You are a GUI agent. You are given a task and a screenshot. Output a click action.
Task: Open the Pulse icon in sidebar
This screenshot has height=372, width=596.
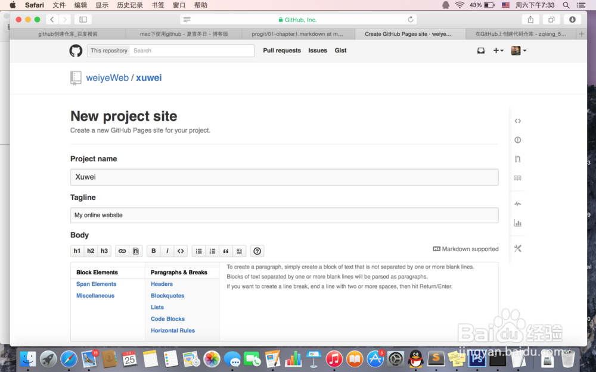[x=518, y=204]
